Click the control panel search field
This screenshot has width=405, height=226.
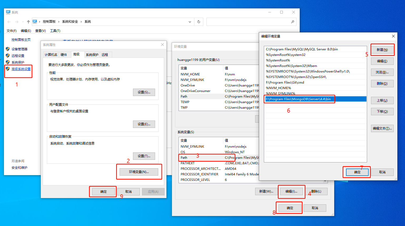click(x=248, y=22)
